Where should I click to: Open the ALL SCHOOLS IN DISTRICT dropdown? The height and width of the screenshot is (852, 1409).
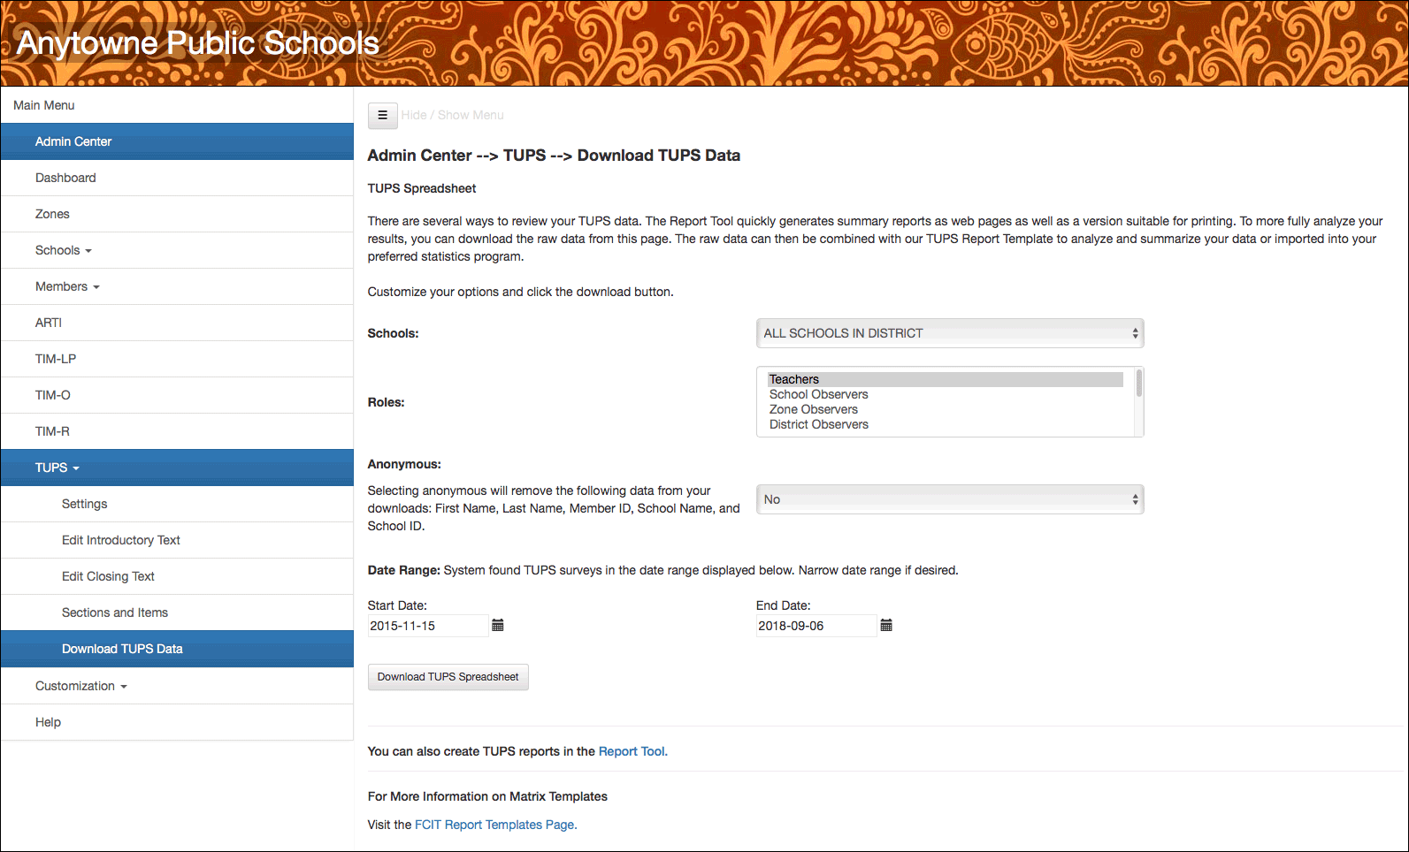pyautogui.click(x=949, y=333)
